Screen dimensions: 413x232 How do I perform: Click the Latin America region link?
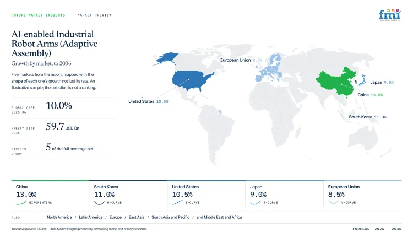(x=91, y=217)
